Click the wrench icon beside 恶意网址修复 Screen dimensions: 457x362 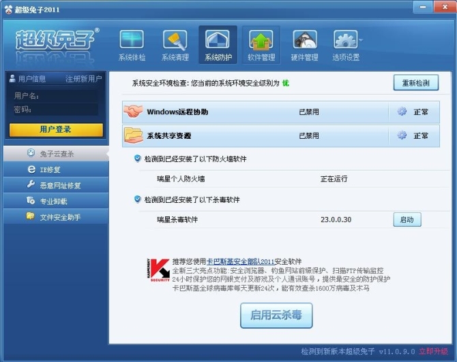coord(31,184)
